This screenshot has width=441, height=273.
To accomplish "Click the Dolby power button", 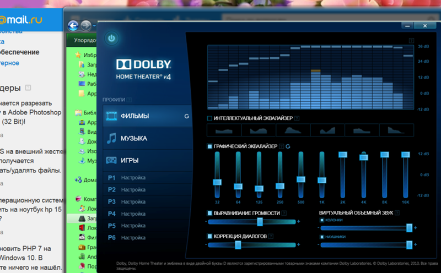I will (x=112, y=39).
